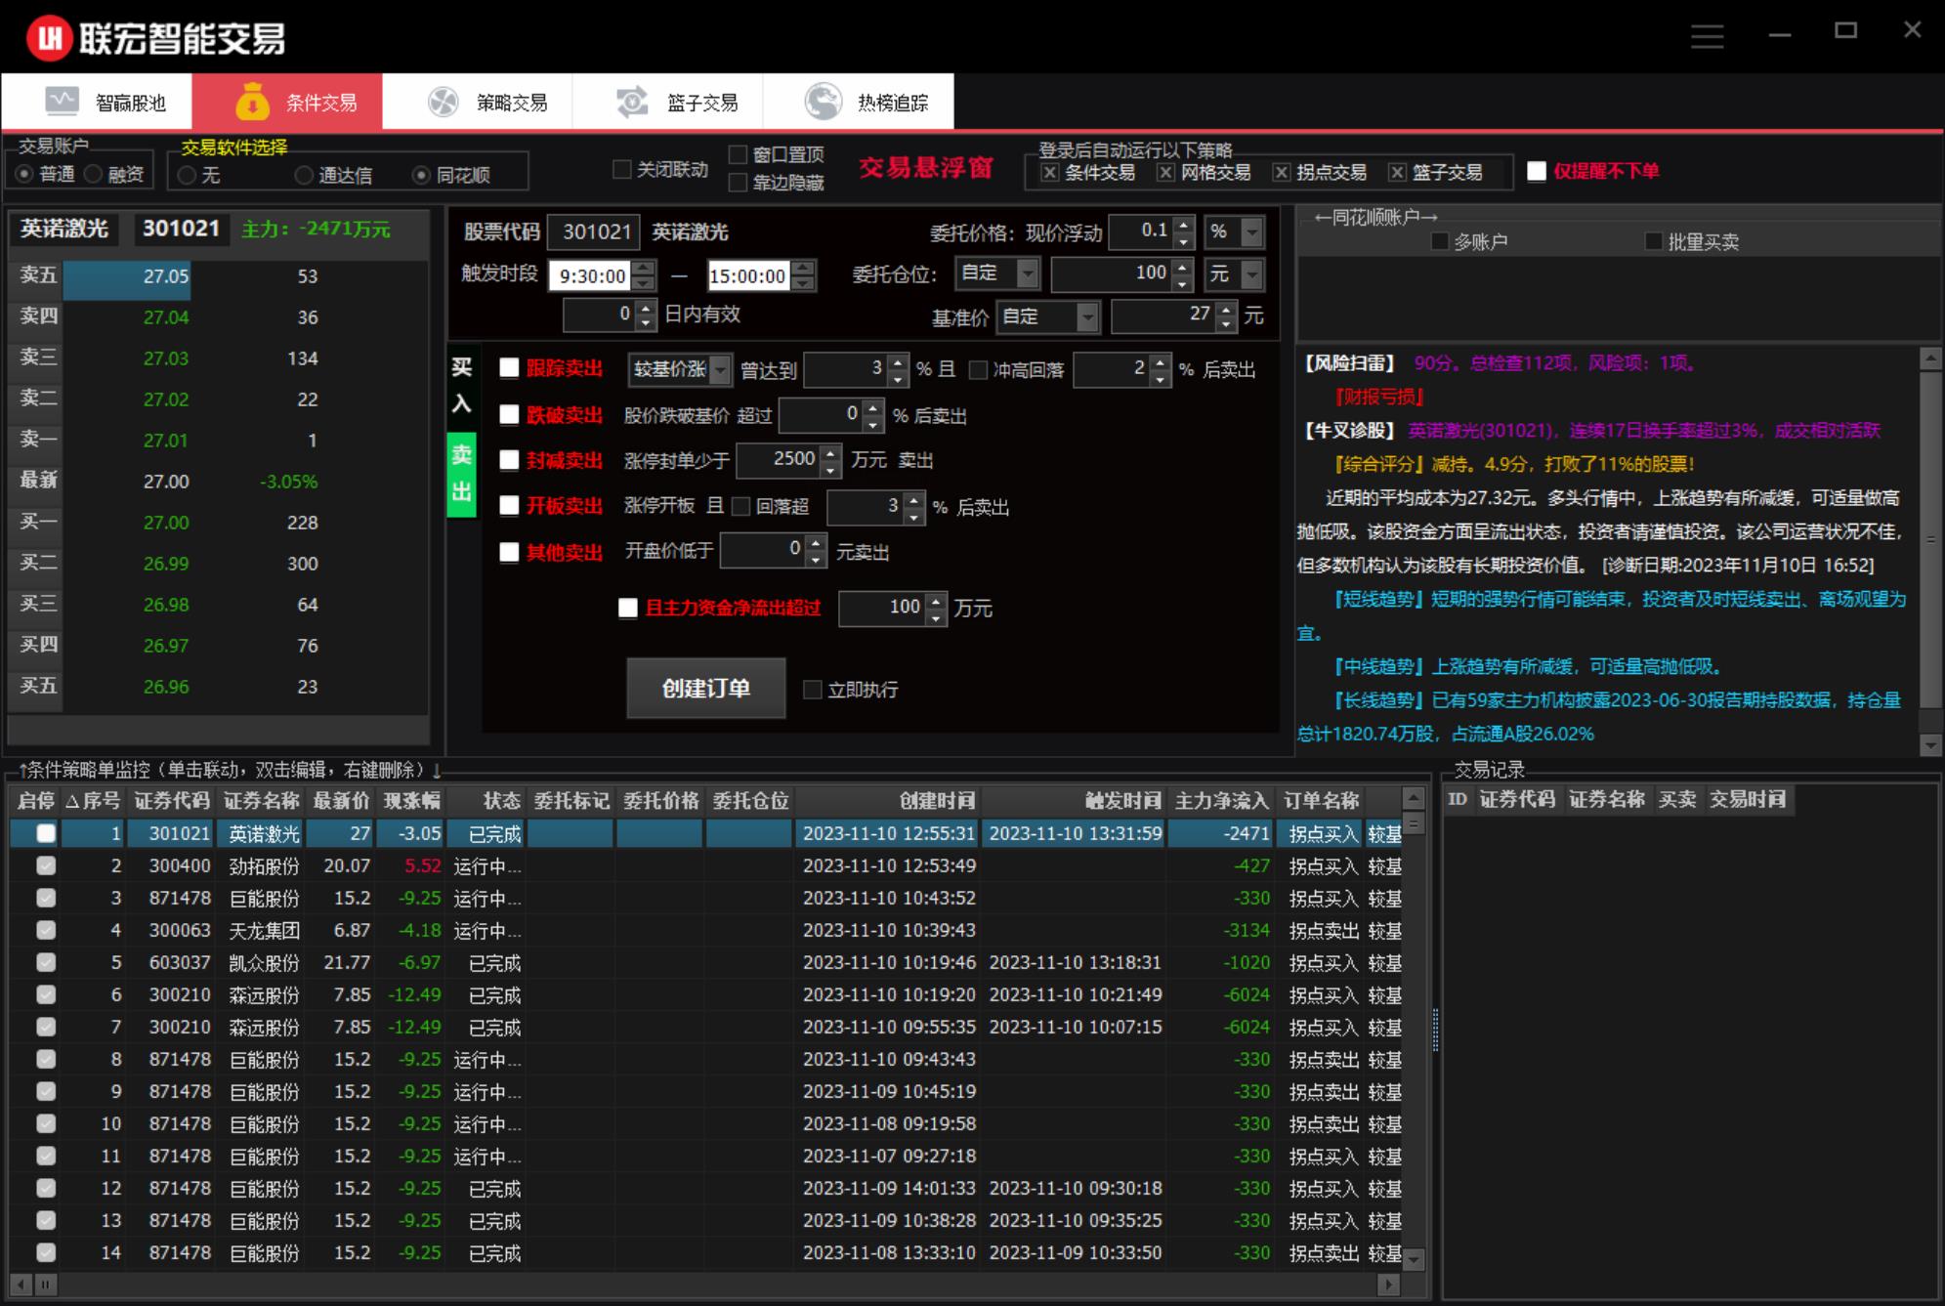Image resolution: width=1945 pixels, height=1306 pixels.
Task: Select the green 卖出 side tab
Action: click(x=462, y=474)
